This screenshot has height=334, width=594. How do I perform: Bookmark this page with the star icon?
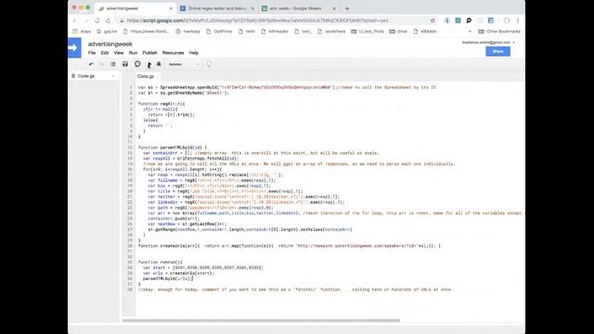tap(433, 20)
